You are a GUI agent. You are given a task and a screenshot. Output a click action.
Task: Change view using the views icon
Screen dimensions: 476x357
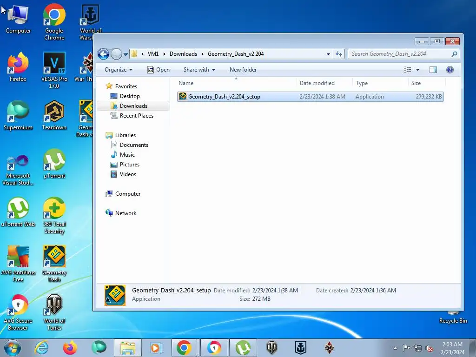tap(407, 70)
